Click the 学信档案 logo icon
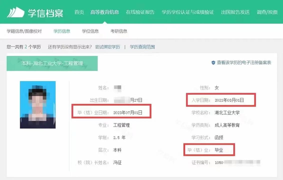The image size is (283, 180). coord(16,12)
